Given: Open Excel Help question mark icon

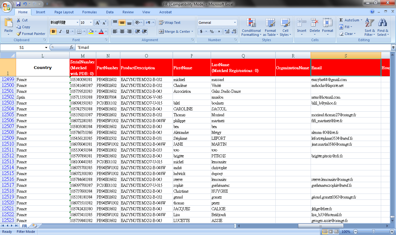Looking at the screenshot, I should 372,12.
